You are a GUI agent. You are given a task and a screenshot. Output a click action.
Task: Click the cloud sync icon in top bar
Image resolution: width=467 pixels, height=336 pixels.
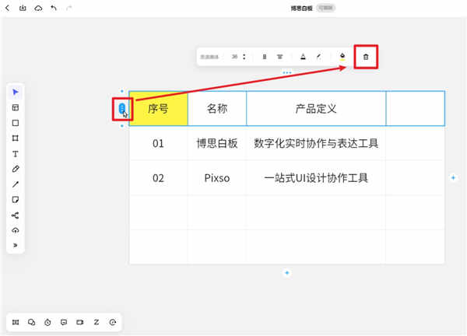[38, 8]
